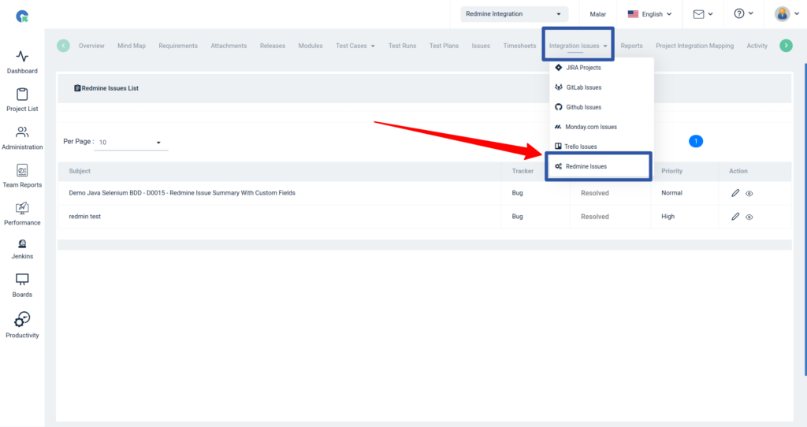Click page number 1 pagination button
This screenshot has width=807, height=427.
click(695, 141)
